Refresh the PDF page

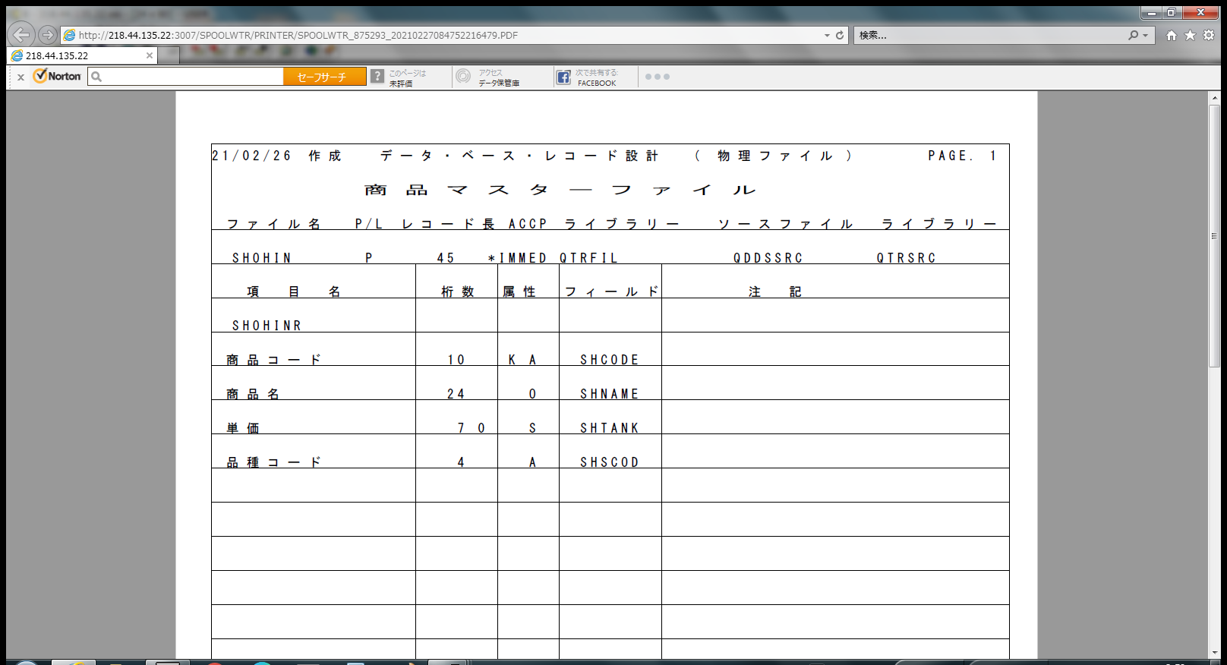[x=840, y=35]
